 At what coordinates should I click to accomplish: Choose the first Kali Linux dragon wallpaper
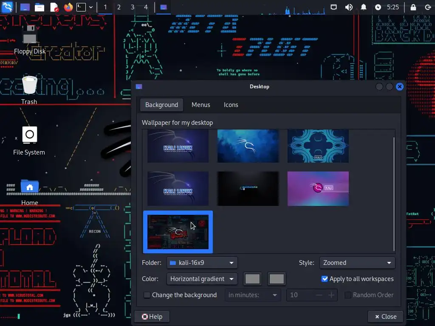pyautogui.click(x=178, y=146)
